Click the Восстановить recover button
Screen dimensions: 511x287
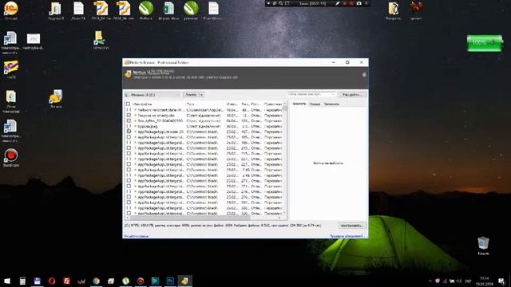coord(351,226)
